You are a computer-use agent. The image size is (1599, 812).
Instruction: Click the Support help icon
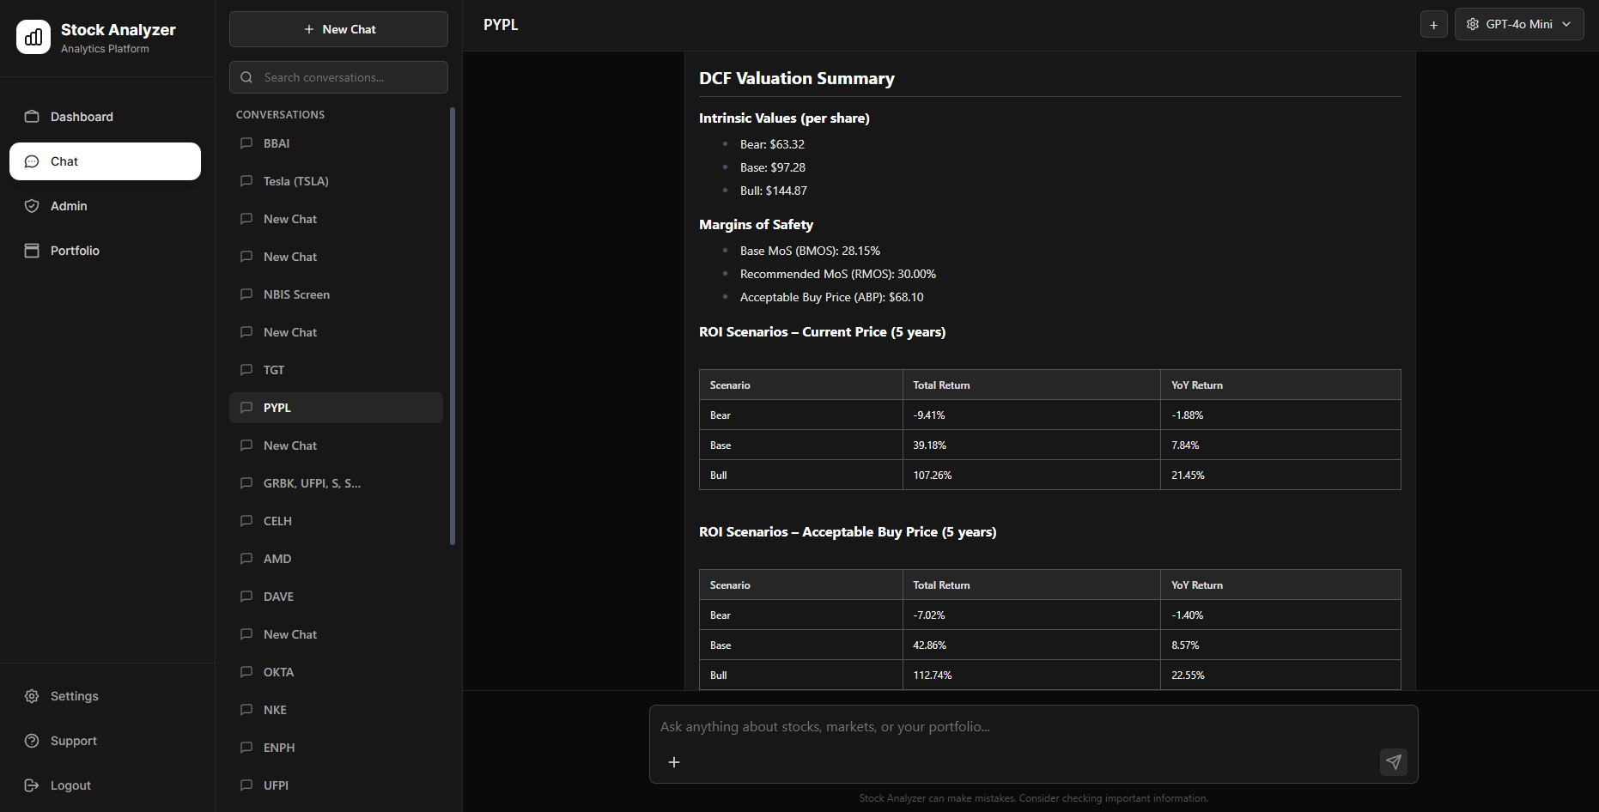click(x=32, y=740)
